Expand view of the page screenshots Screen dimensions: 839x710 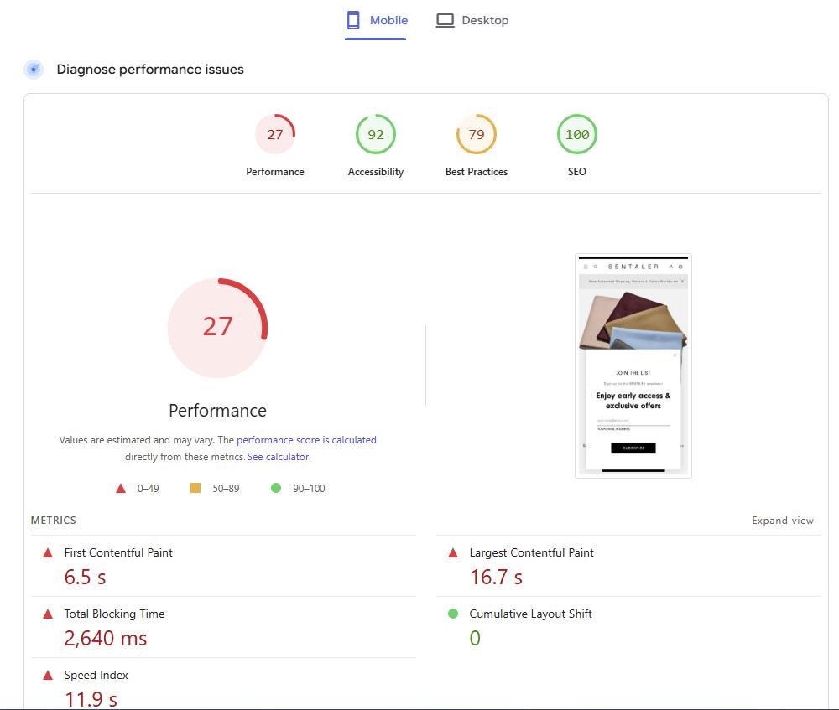pos(783,520)
